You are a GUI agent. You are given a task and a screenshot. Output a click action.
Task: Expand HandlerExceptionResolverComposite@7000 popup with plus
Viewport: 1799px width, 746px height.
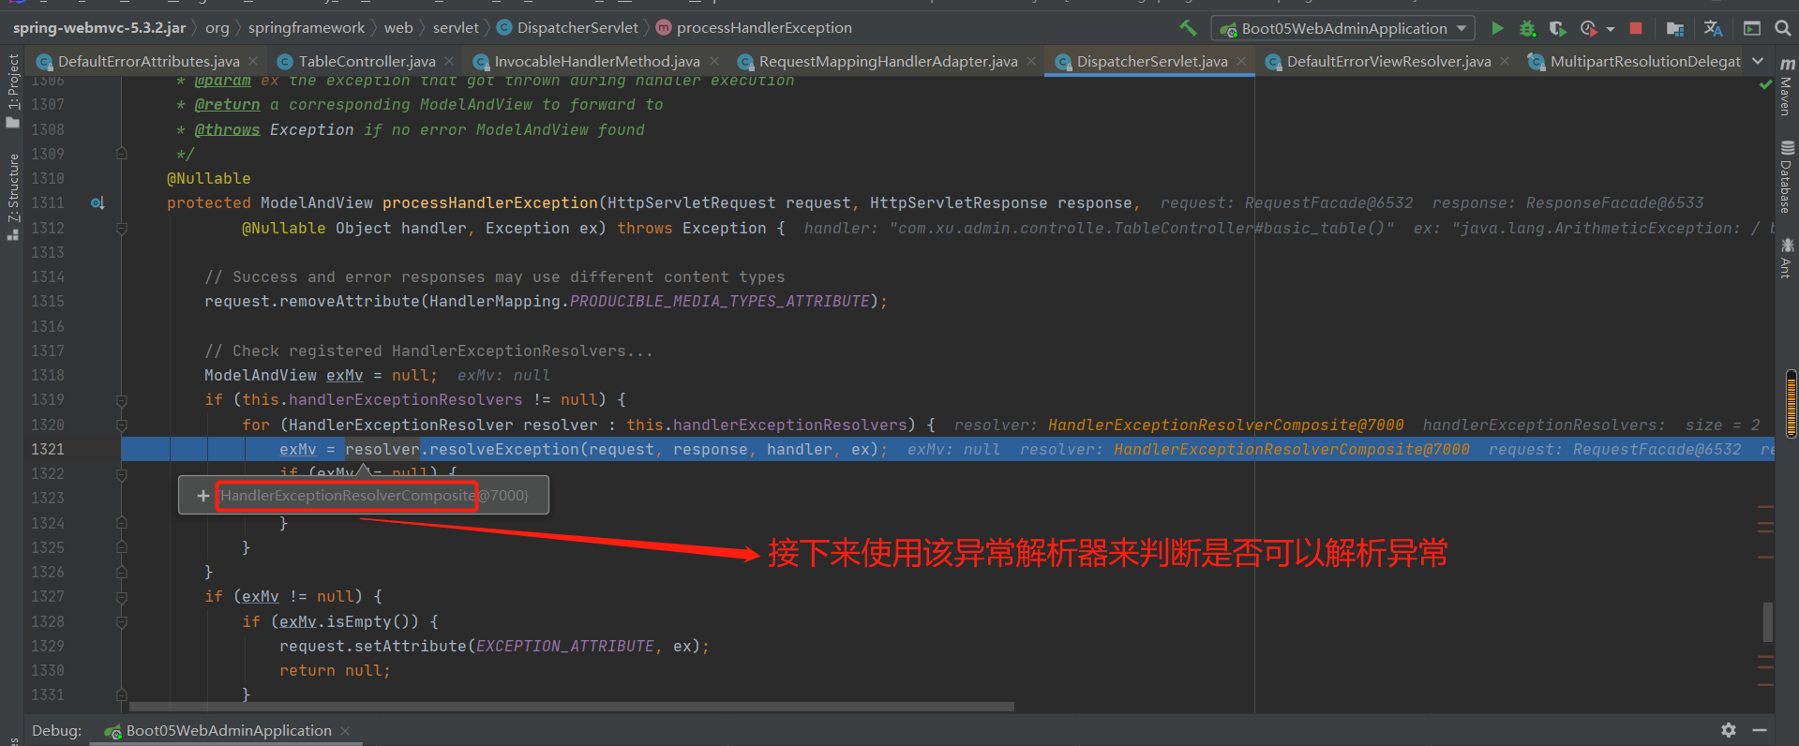point(202,496)
